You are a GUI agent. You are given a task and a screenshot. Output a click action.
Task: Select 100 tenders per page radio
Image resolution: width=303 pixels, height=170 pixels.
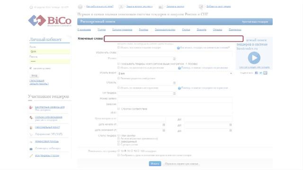[138, 151]
